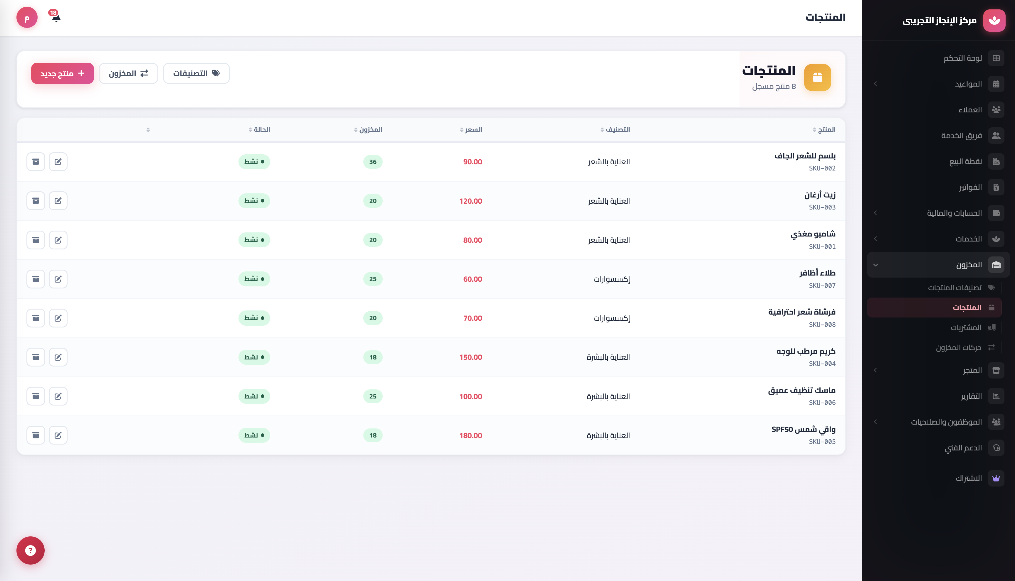Click archive icon for كريم مرطب للوجه
Viewport: 1015px width, 581px height.
[36, 357]
